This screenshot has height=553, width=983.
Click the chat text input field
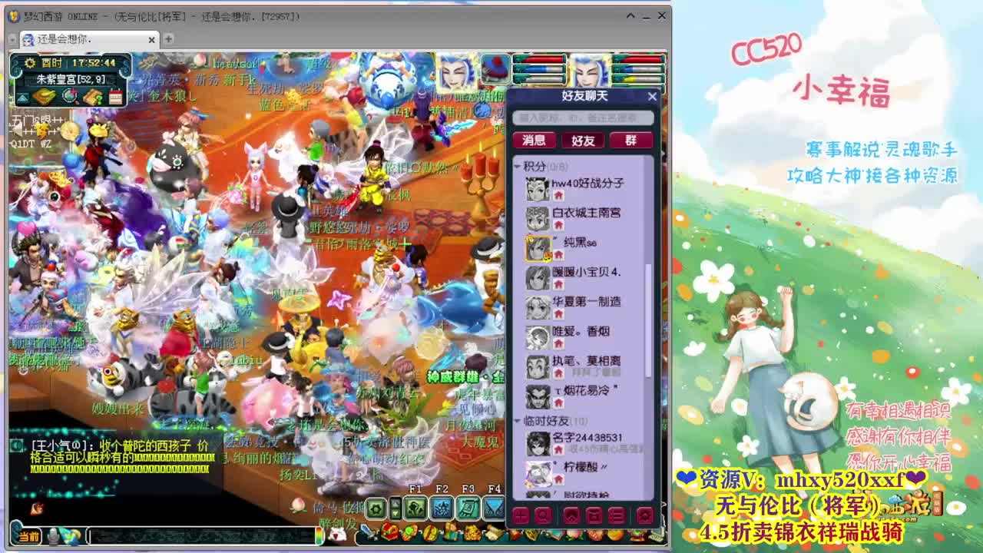coord(201,536)
